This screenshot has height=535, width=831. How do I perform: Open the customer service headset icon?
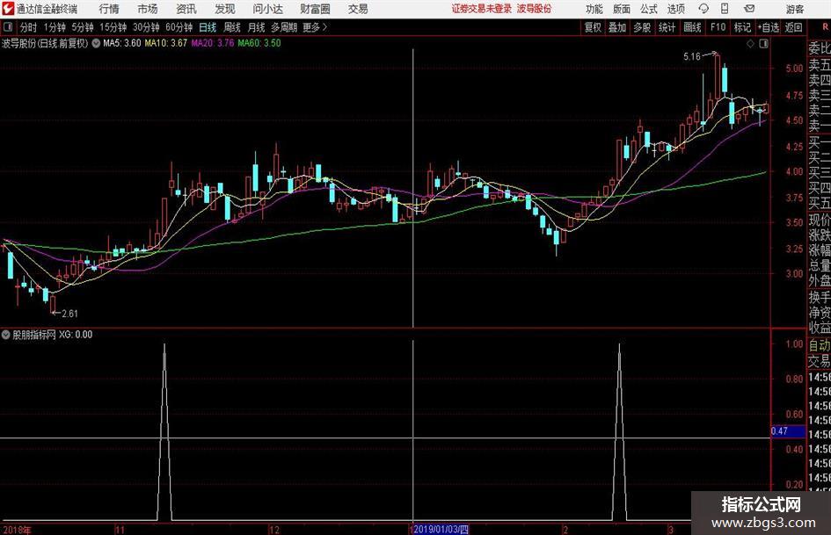pos(703,9)
